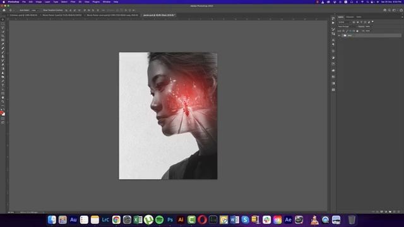Image resolution: width=404 pixels, height=227 pixels.
Task: Switch to the Paths tab
Action: (359, 17)
